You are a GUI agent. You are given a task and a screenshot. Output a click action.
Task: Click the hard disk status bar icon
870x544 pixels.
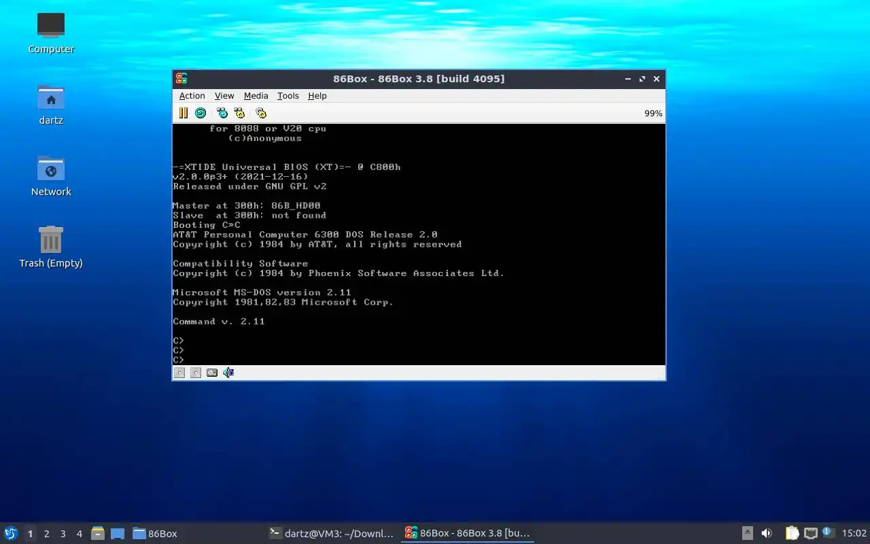coord(212,373)
